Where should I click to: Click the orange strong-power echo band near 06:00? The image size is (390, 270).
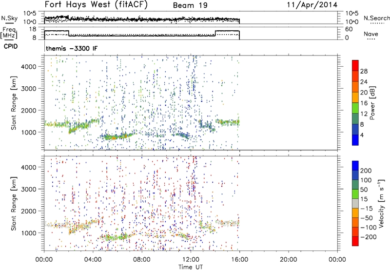[117, 136]
